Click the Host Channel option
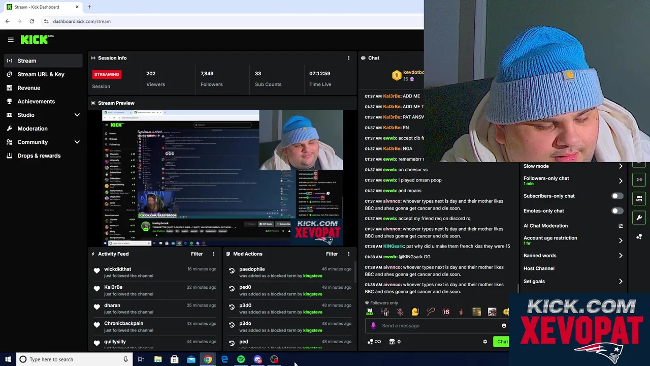Image resolution: width=650 pixels, height=366 pixels. pos(539,268)
